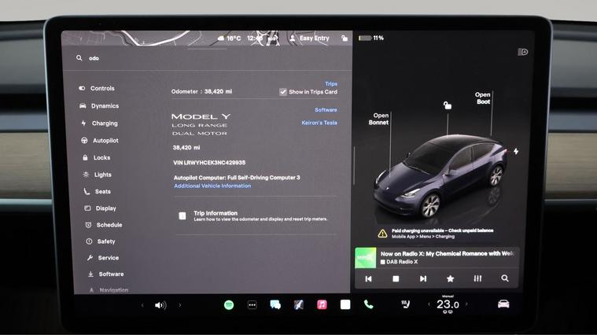The width and height of the screenshot is (597, 335).
Task: Tick the Trip Information checkbox
Action: 182,215
